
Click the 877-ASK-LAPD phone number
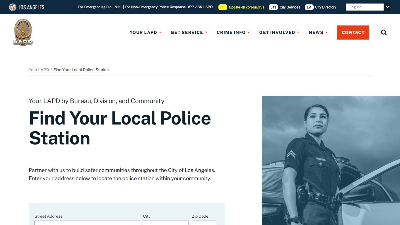tap(200, 7)
